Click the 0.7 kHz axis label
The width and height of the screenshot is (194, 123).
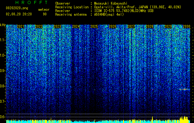[x=3, y=101]
